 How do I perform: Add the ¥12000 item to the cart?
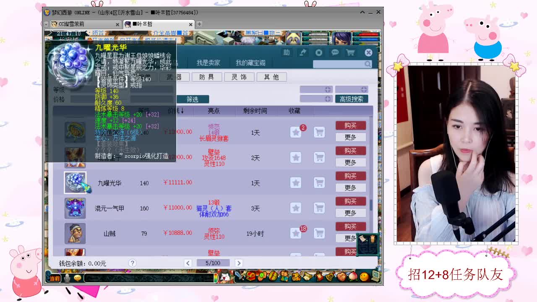[319, 158]
